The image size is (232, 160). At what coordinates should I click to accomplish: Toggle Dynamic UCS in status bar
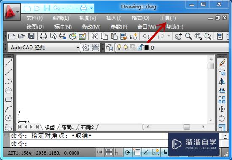point(155,152)
